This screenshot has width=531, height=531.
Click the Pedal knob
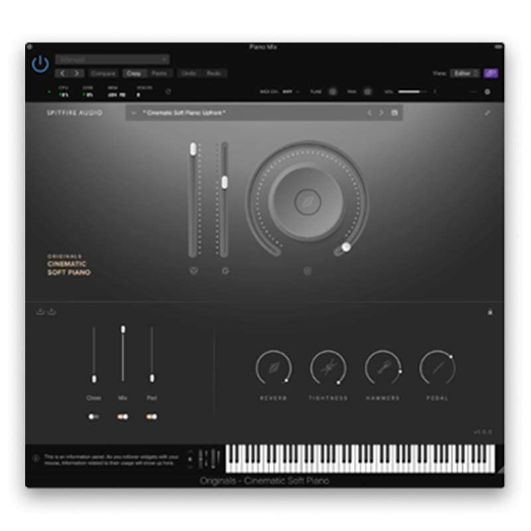pos(437,368)
